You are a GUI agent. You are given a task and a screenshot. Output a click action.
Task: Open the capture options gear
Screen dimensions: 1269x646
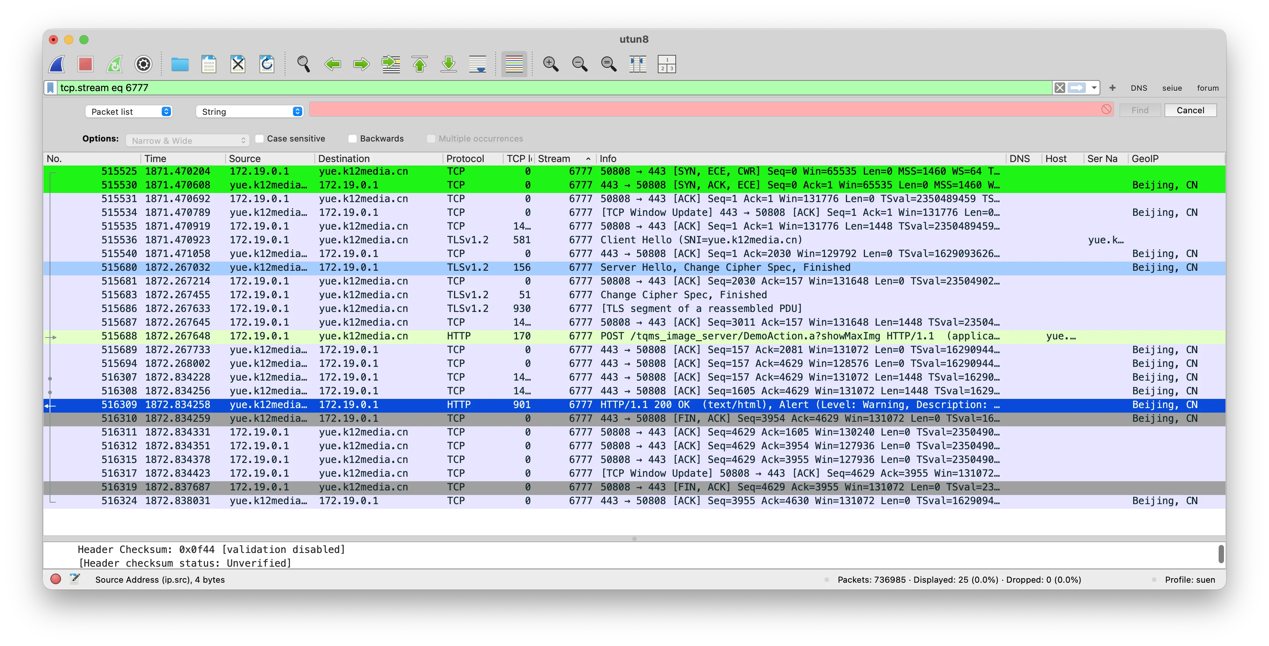[143, 64]
